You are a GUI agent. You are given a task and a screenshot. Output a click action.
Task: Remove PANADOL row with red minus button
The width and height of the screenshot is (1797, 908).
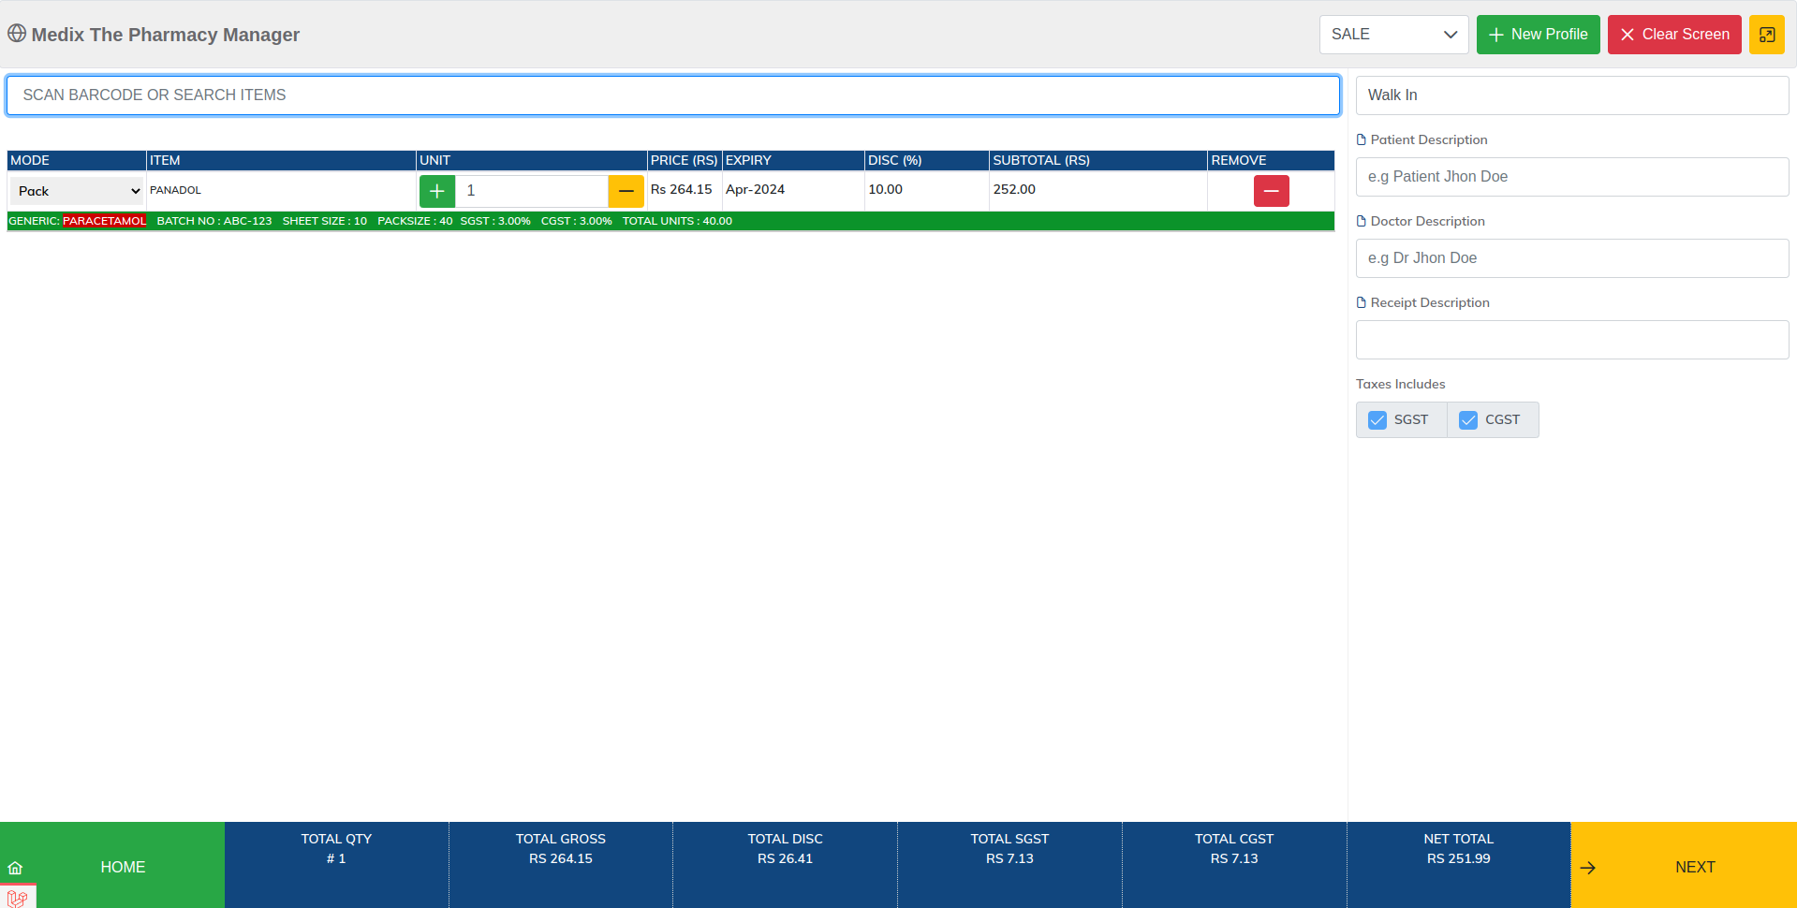1271,191
